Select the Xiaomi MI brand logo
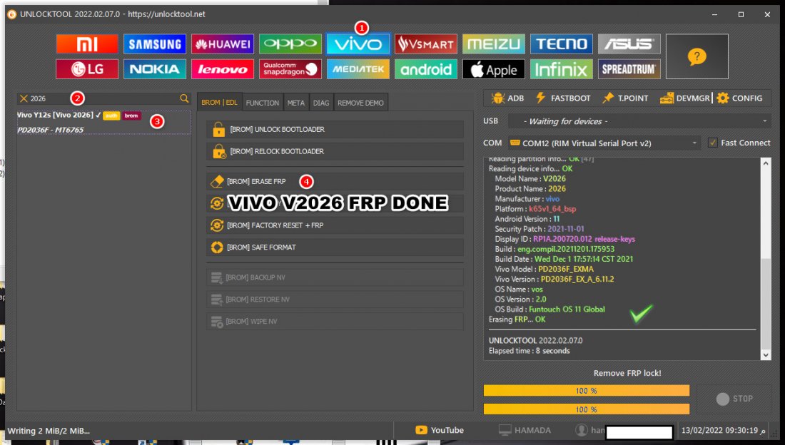Viewport: 785px width, 445px height. point(87,44)
